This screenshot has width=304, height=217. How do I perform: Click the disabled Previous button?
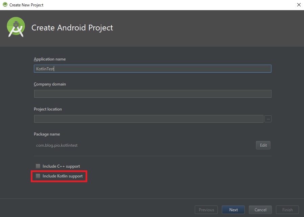tap(206, 210)
